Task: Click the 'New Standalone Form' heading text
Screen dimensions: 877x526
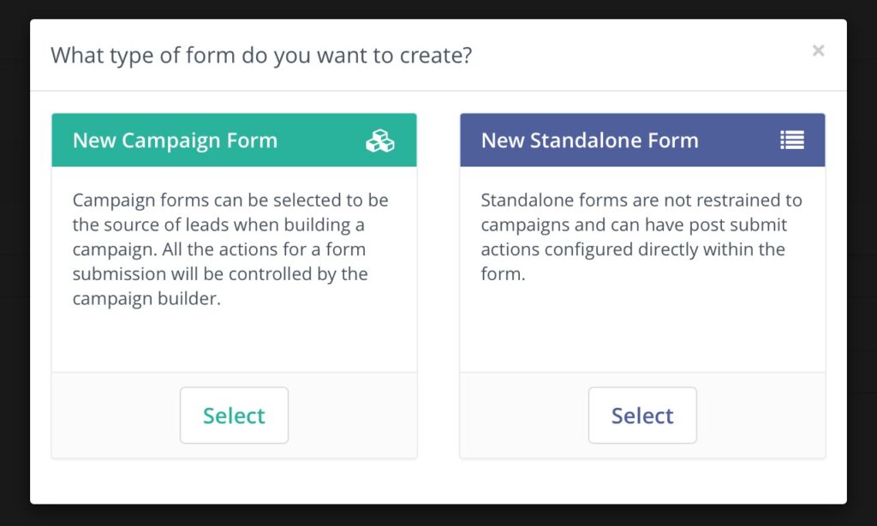Action: (x=589, y=140)
